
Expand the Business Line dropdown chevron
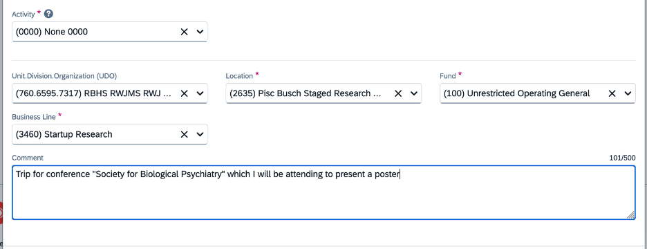(x=200, y=134)
